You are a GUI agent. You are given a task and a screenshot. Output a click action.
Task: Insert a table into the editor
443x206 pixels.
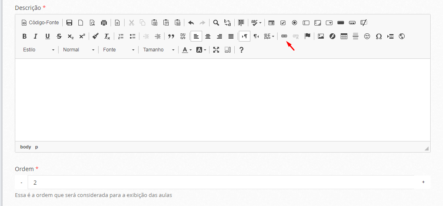click(344, 36)
